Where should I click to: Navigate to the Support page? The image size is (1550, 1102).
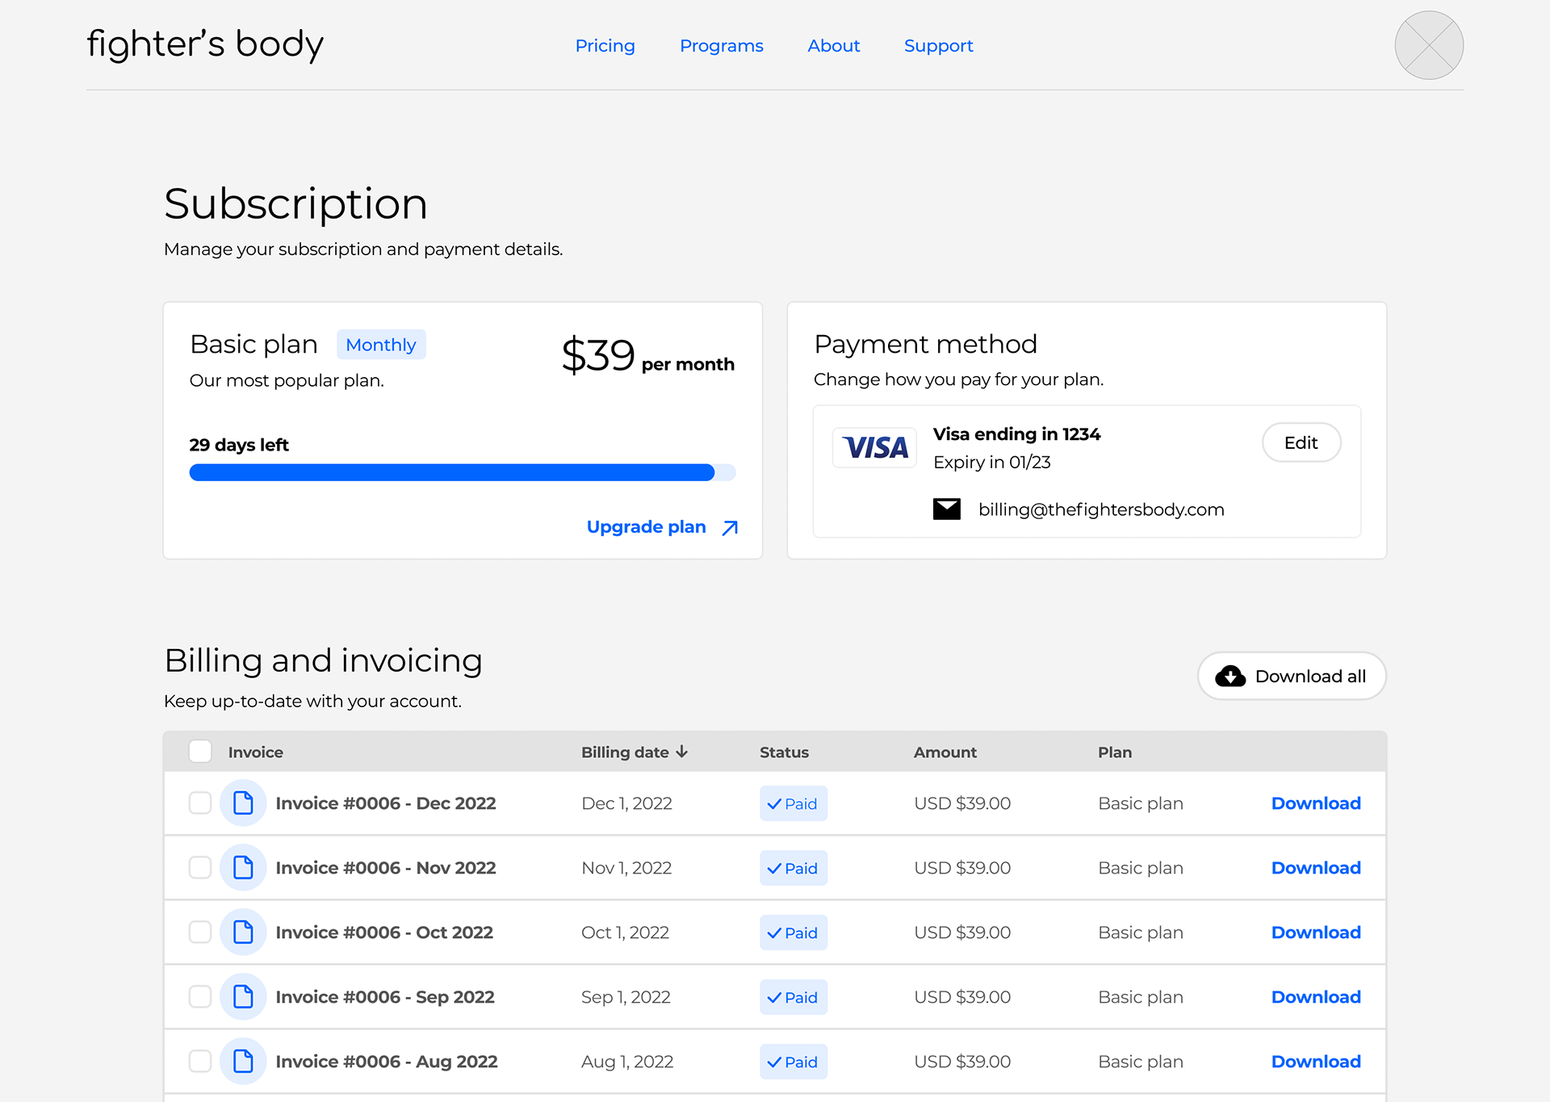click(x=938, y=45)
